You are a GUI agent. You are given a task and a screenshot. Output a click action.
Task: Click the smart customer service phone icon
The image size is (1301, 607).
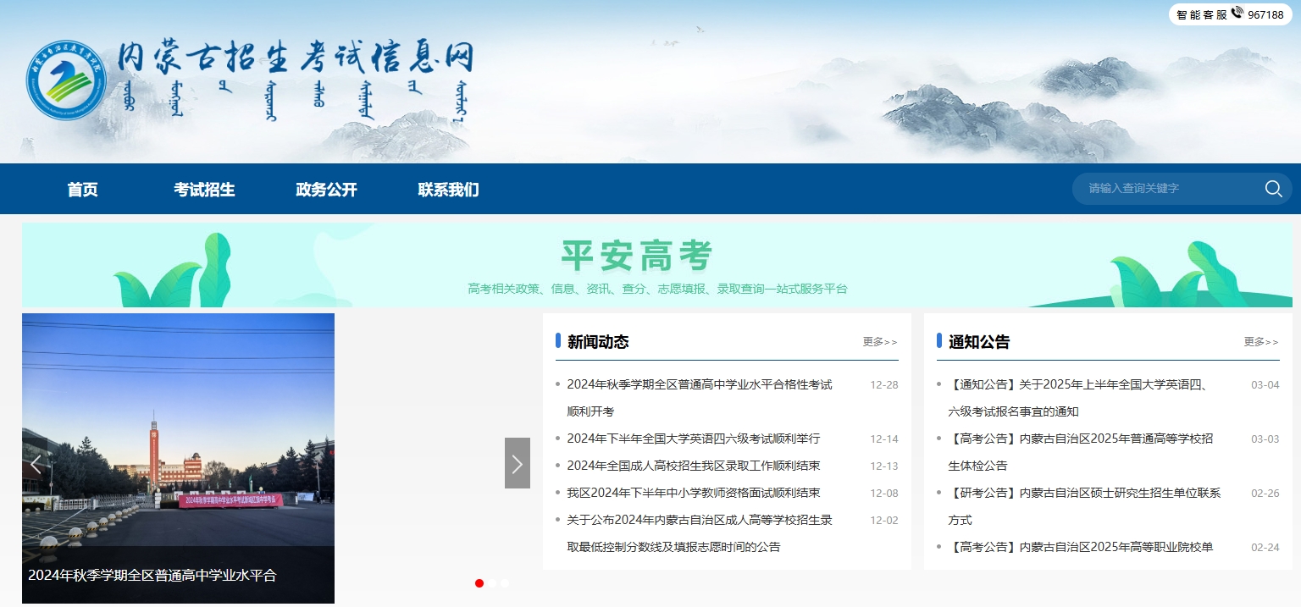point(1237,13)
